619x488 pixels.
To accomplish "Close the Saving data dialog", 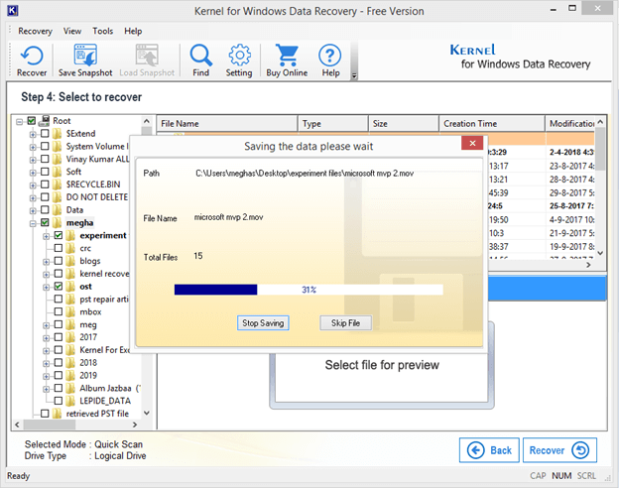I will pos(472,143).
